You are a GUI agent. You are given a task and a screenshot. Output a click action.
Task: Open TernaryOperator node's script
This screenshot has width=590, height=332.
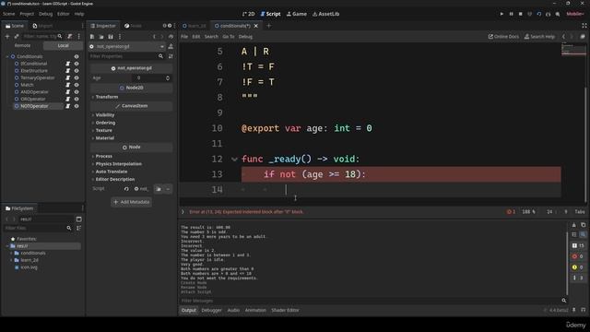point(67,77)
